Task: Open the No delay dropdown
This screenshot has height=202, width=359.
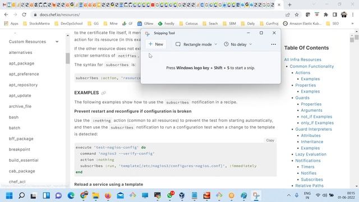Action: pos(238,44)
